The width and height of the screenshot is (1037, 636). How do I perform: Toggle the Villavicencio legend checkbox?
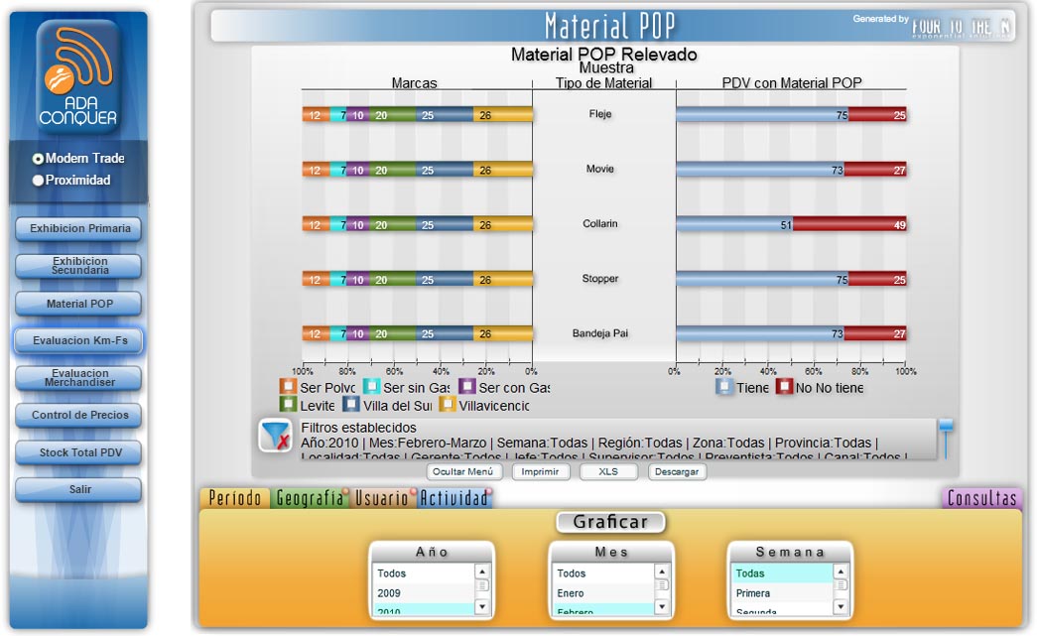448,404
